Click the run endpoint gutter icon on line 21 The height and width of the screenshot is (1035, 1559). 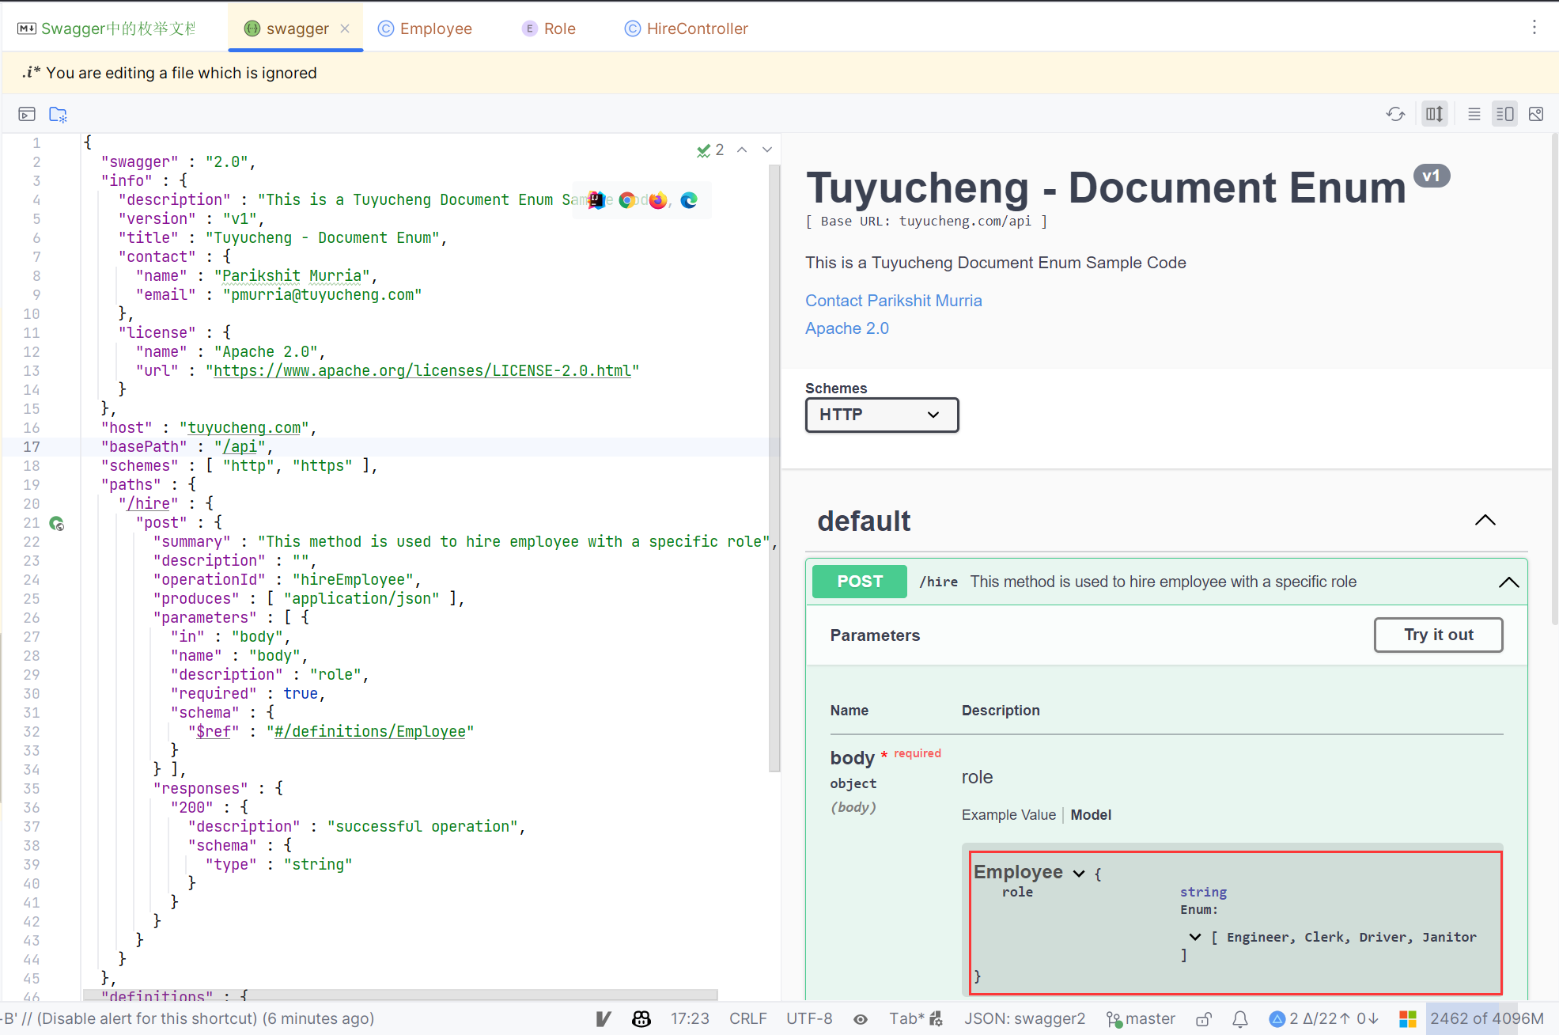[x=56, y=523]
